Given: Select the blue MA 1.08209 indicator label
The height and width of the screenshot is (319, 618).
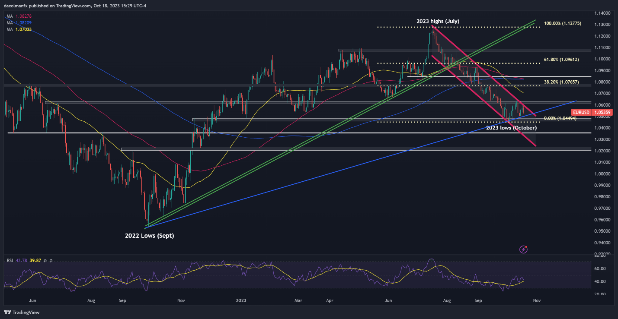Looking at the screenshot, I should pos(19,22).
